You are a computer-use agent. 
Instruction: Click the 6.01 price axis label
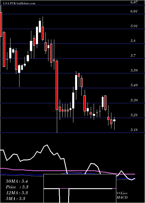pos(134,11)
